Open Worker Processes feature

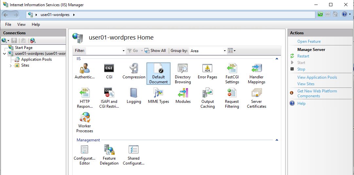[x=85, y=123]
